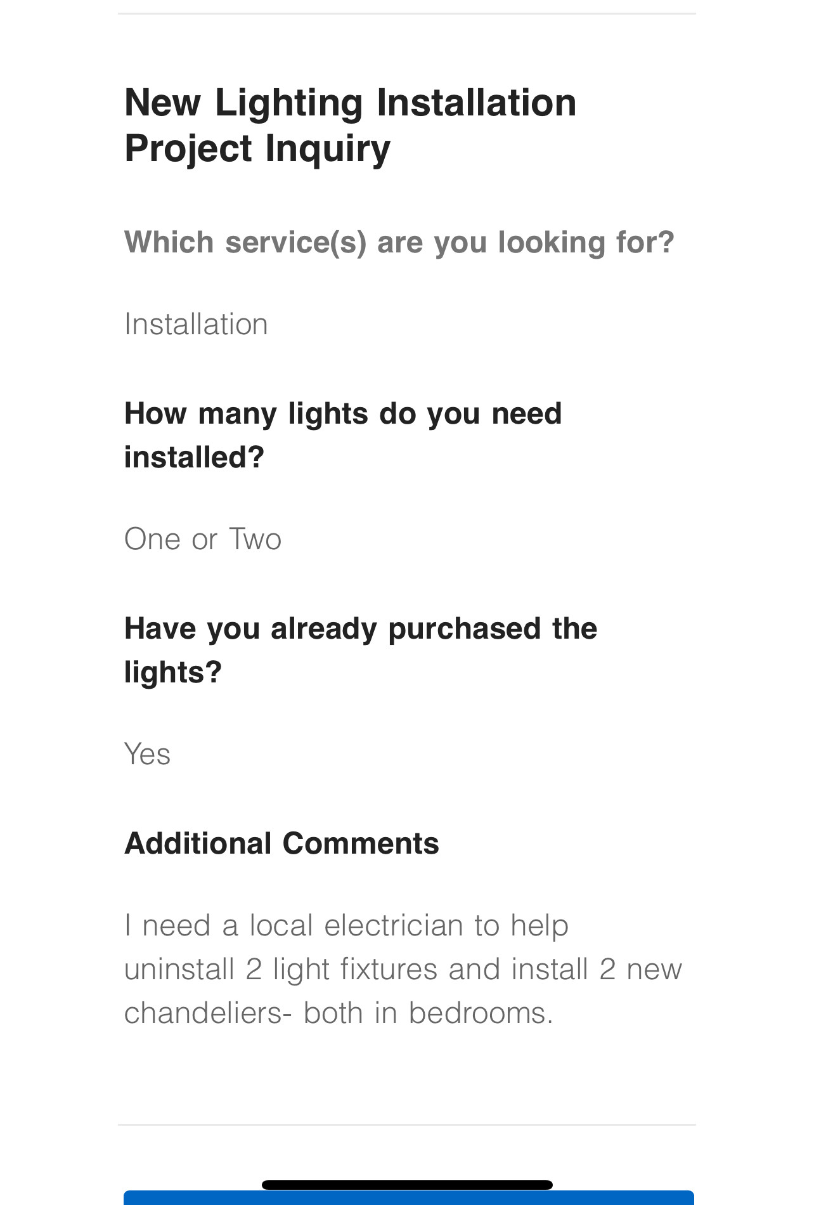Tap 'How many lights do you need installed?' question
Image resolution: width=814 pixels, height=1205 pixels.
click(343, 435)
